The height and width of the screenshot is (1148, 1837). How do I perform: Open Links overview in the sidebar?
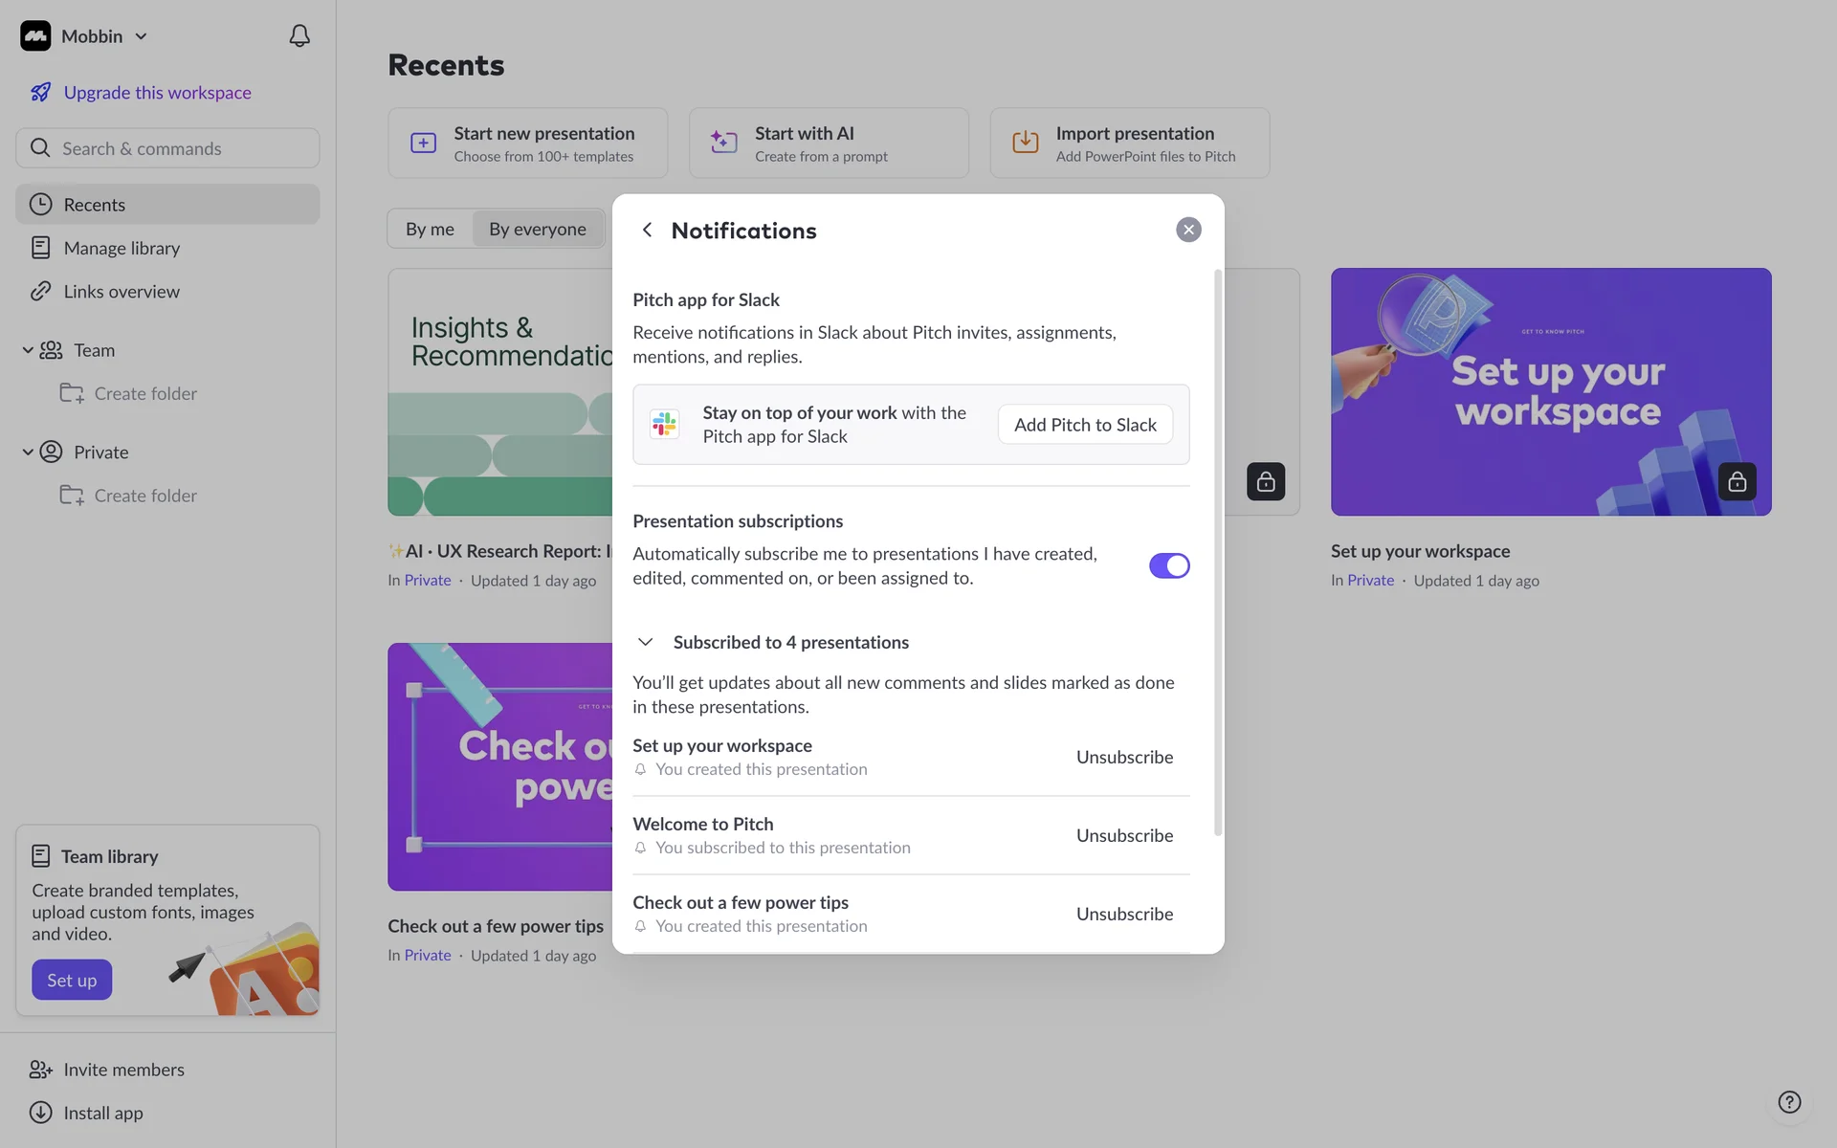click(x=122, y=292)
